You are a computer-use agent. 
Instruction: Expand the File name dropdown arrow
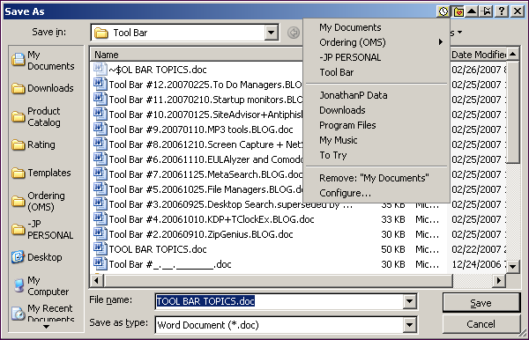[409, 301]
